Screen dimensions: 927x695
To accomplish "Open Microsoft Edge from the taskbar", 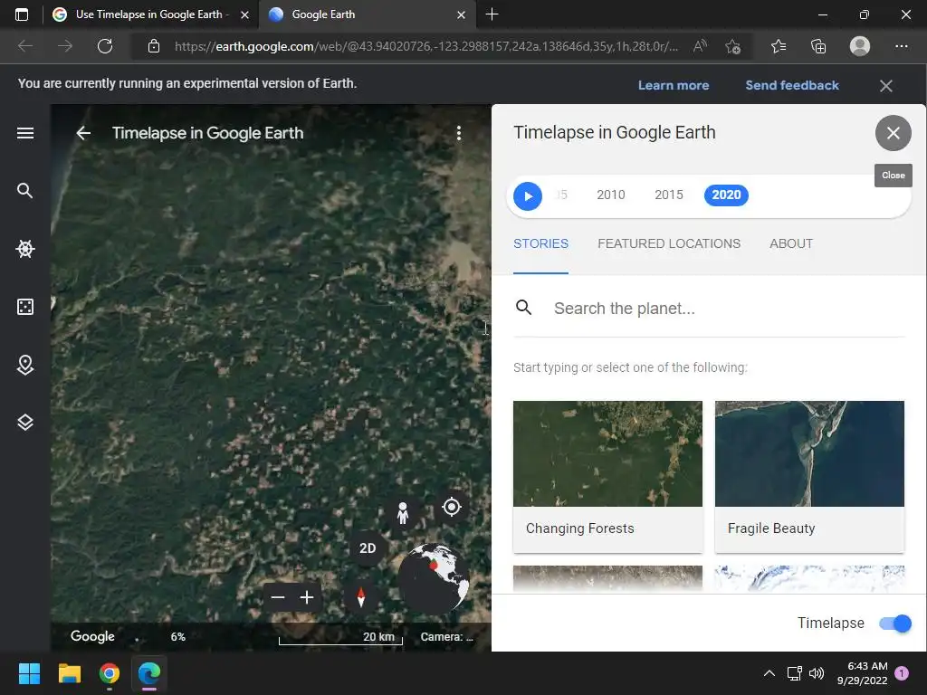I will pyautogui.click(x=149, y=673).
